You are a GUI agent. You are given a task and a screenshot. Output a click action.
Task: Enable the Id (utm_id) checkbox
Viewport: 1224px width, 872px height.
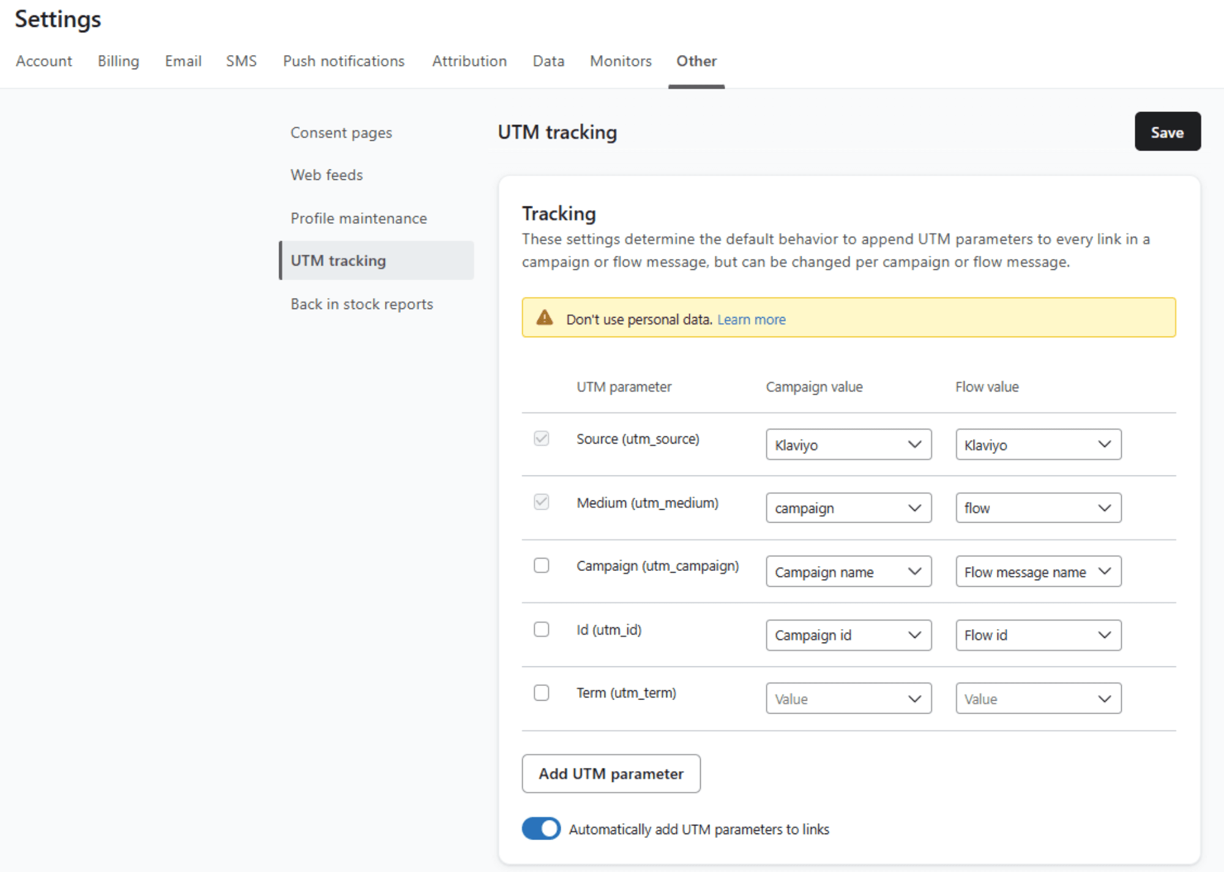point(541,629)
